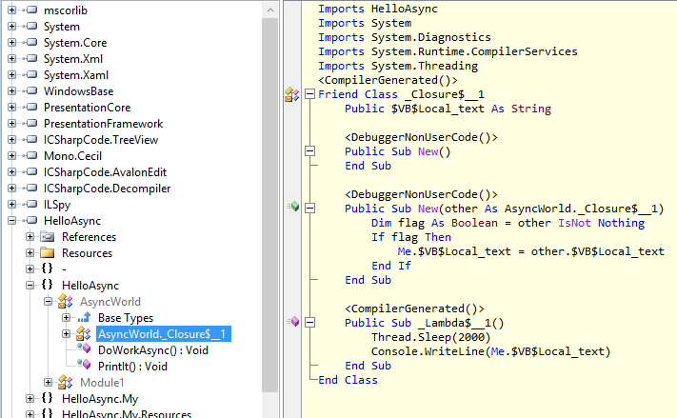Select the Base Types tree item
The image size is (677, 418).
(126, 318)
